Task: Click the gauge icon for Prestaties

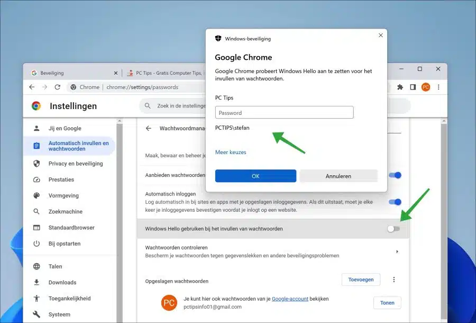Action: pyautogui.click(x=36, y=180)
